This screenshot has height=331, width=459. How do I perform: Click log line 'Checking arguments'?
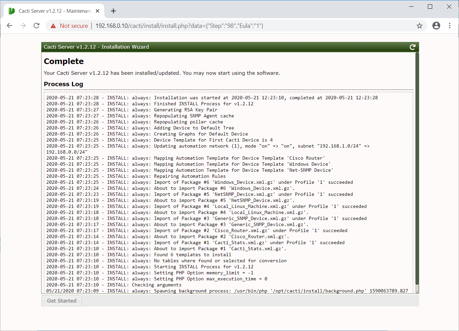pos(114,285)
